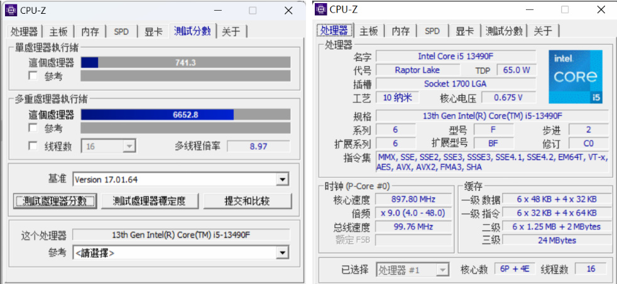Click 修订 value C0
617x284 pixels.
589,143
